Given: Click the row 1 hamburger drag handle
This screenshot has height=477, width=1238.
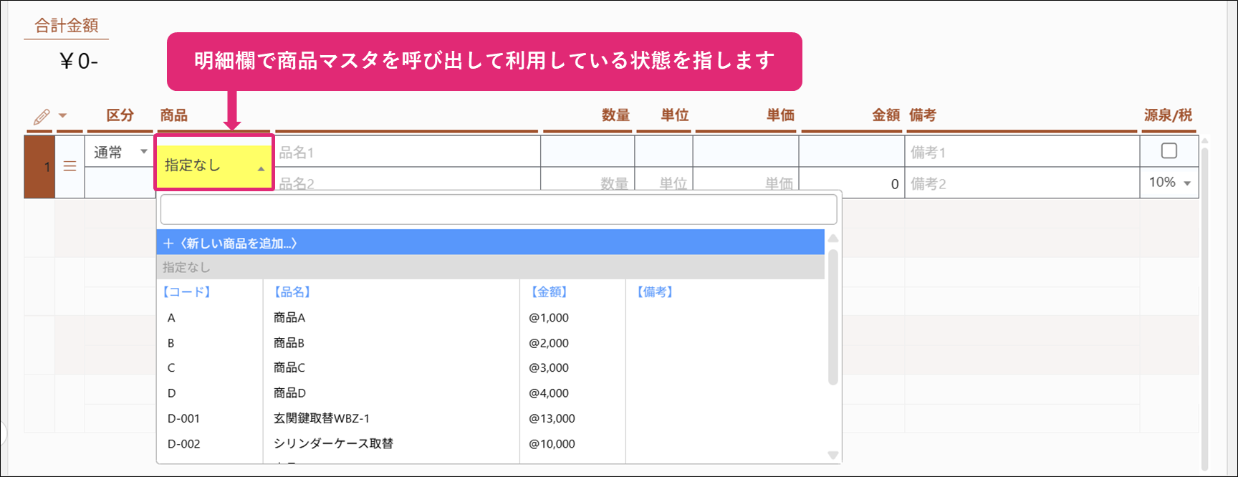Looking at the screenshot, I should click(69, 166).
